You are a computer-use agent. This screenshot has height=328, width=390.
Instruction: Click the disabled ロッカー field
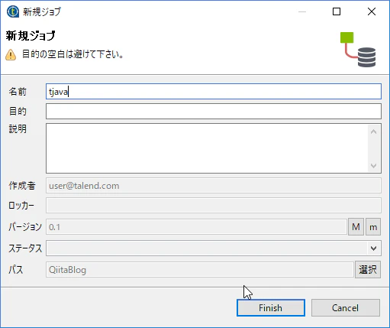214,206
